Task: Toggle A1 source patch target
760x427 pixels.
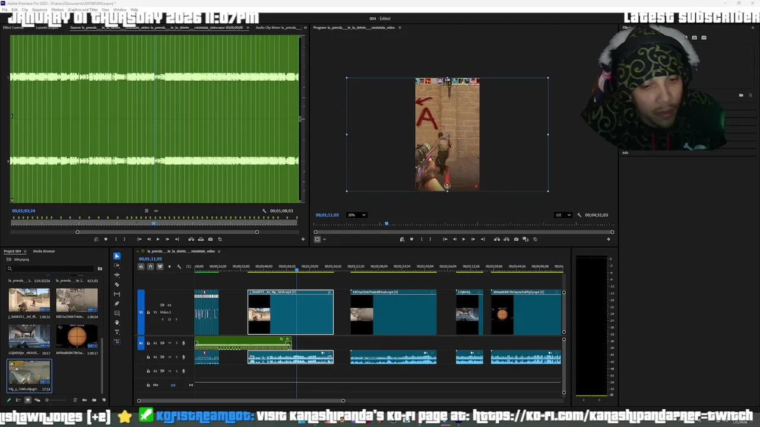Action: pos(141,343)
